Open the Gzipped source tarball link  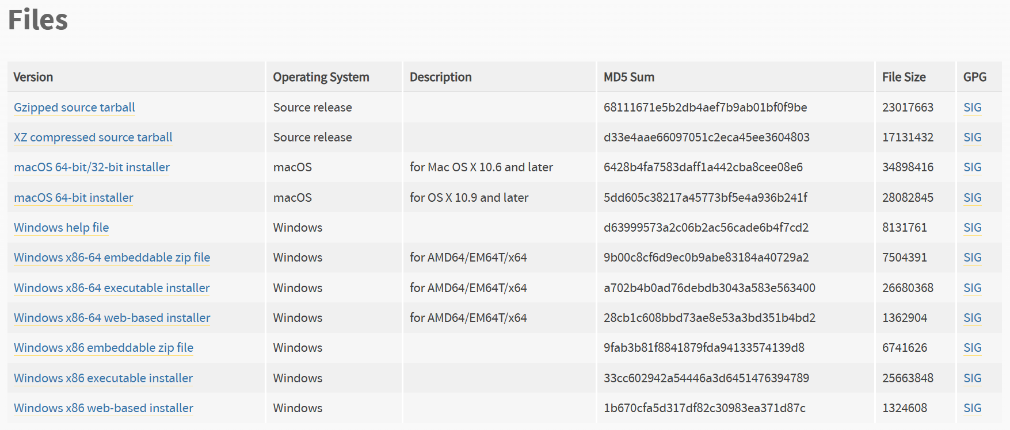74,107
